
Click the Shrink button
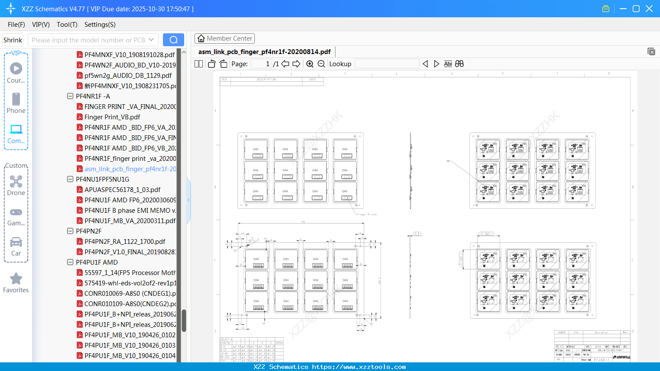pos(13,40)
